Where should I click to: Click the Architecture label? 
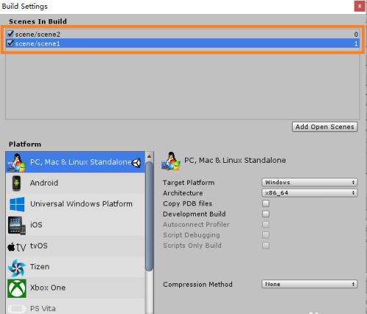[x=183, y=193]
